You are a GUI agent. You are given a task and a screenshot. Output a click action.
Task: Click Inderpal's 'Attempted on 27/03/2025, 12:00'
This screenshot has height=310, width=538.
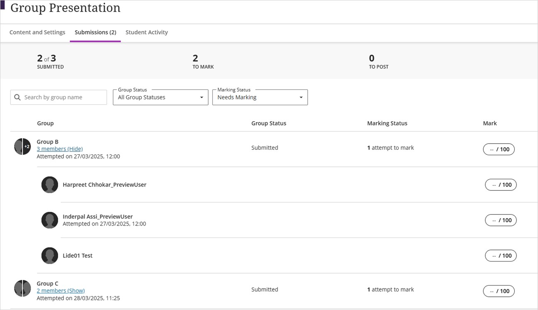point(104,224)
